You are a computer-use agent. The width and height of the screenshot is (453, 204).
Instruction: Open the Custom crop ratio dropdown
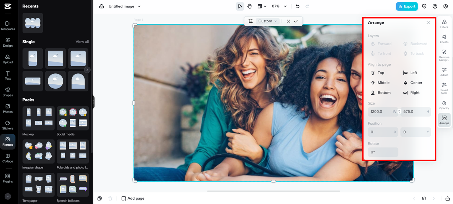tap(268, 21)
